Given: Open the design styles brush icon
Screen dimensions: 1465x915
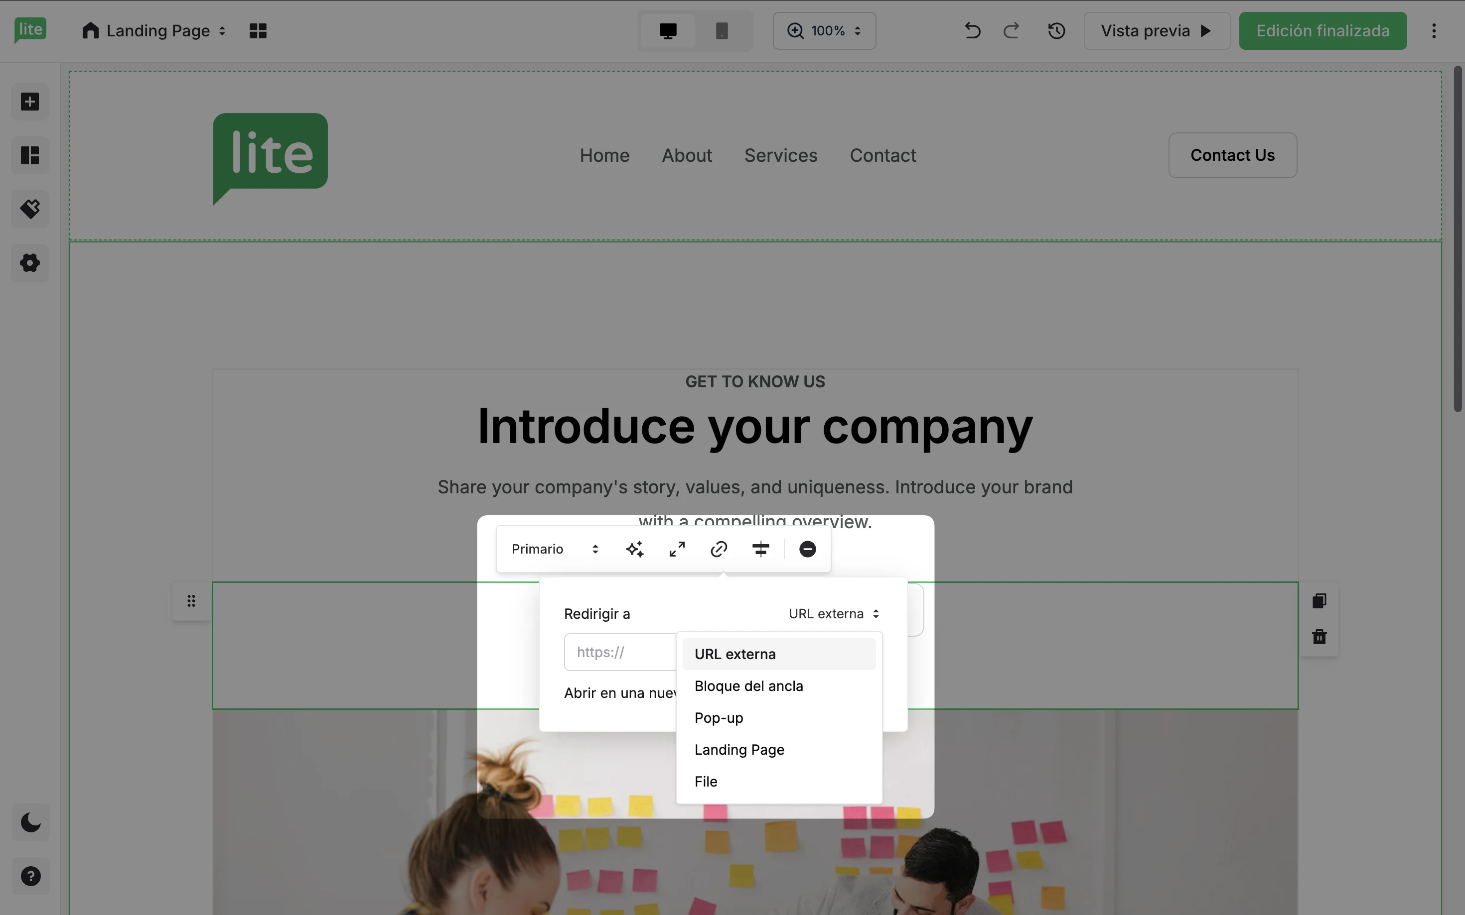Looking at the screenshot, I should (30, 210).
